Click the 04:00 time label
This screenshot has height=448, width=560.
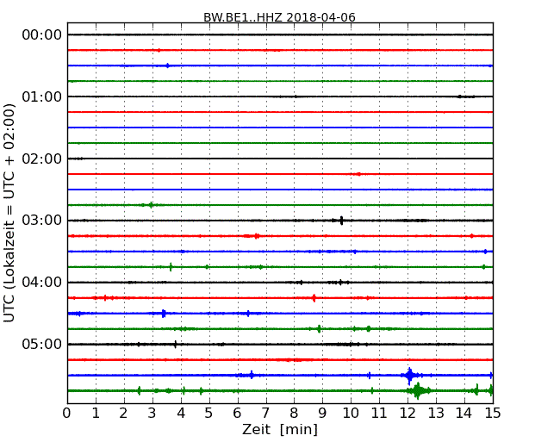(42, 283)
